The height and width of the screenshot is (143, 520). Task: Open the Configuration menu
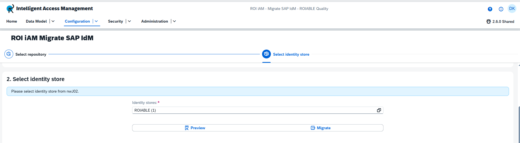[77, 21]
